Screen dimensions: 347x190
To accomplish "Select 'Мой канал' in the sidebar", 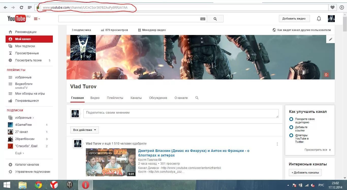I will 29,39.
